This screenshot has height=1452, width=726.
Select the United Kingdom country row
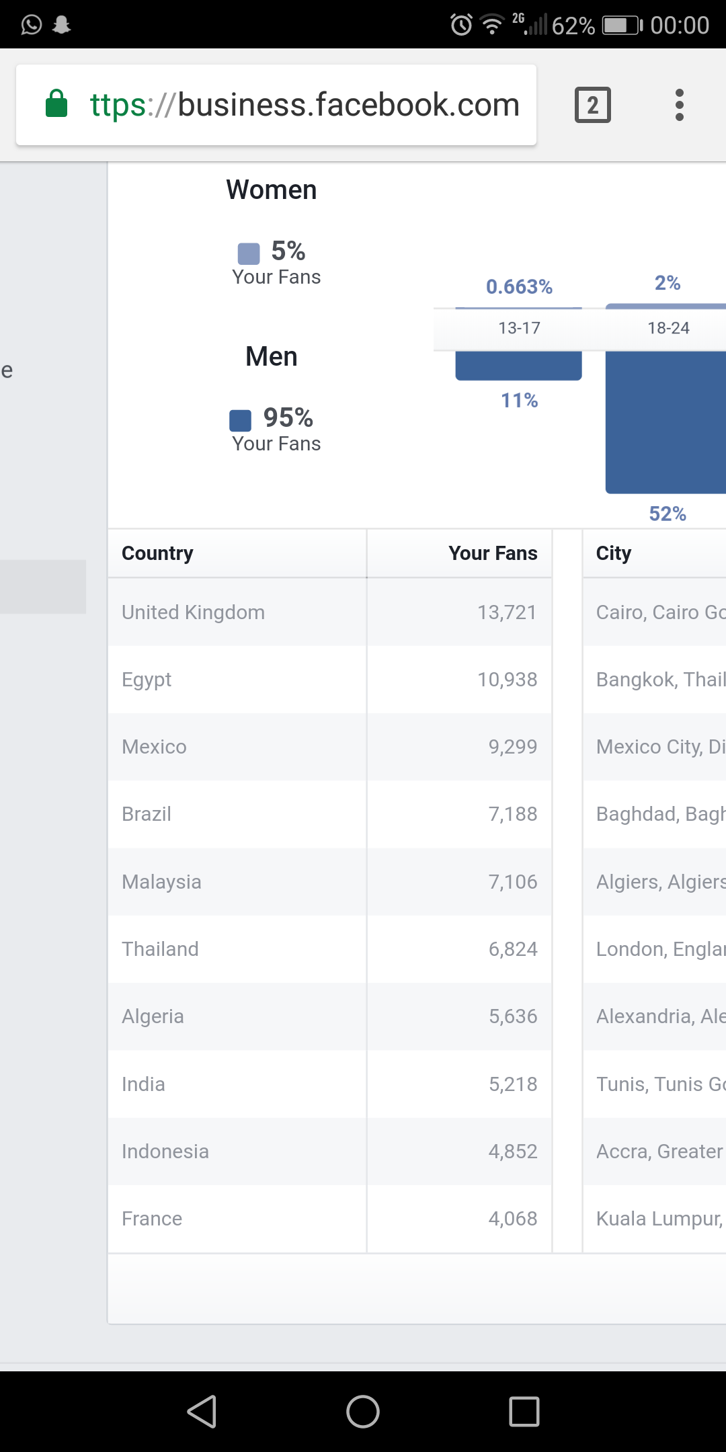[330, 612]
